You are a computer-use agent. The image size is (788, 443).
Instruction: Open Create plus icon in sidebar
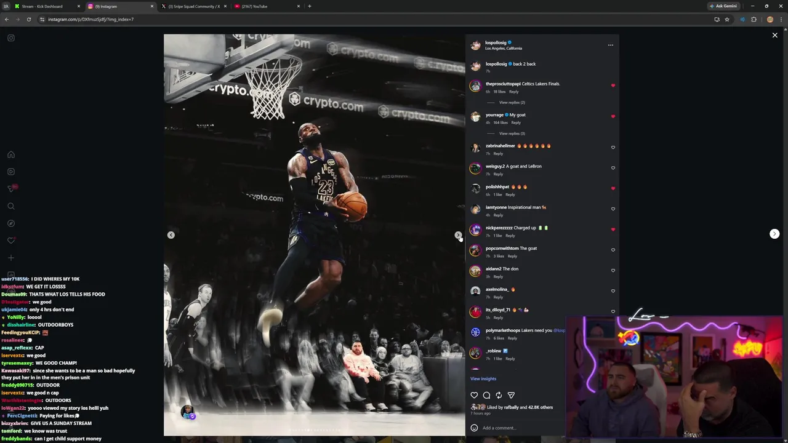click(x=11, y=258)
